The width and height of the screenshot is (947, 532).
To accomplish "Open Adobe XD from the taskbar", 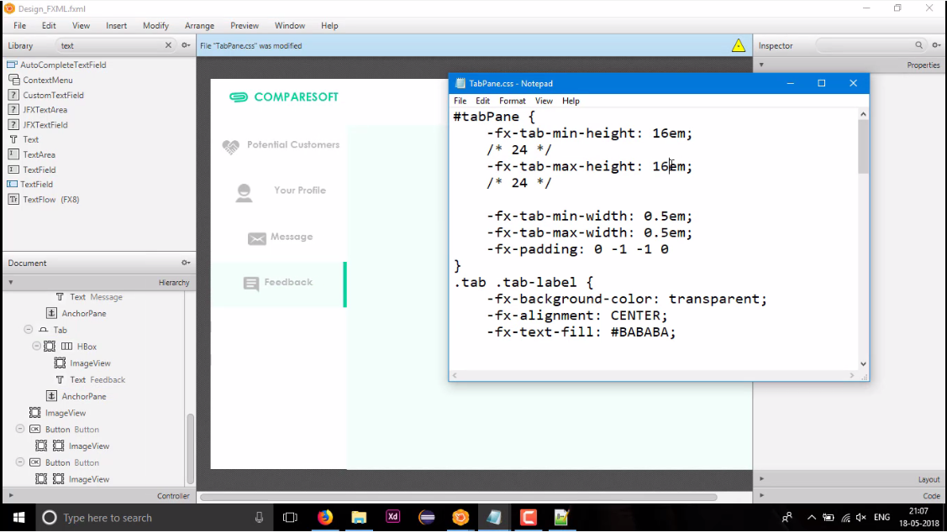I will coord(392,517).
